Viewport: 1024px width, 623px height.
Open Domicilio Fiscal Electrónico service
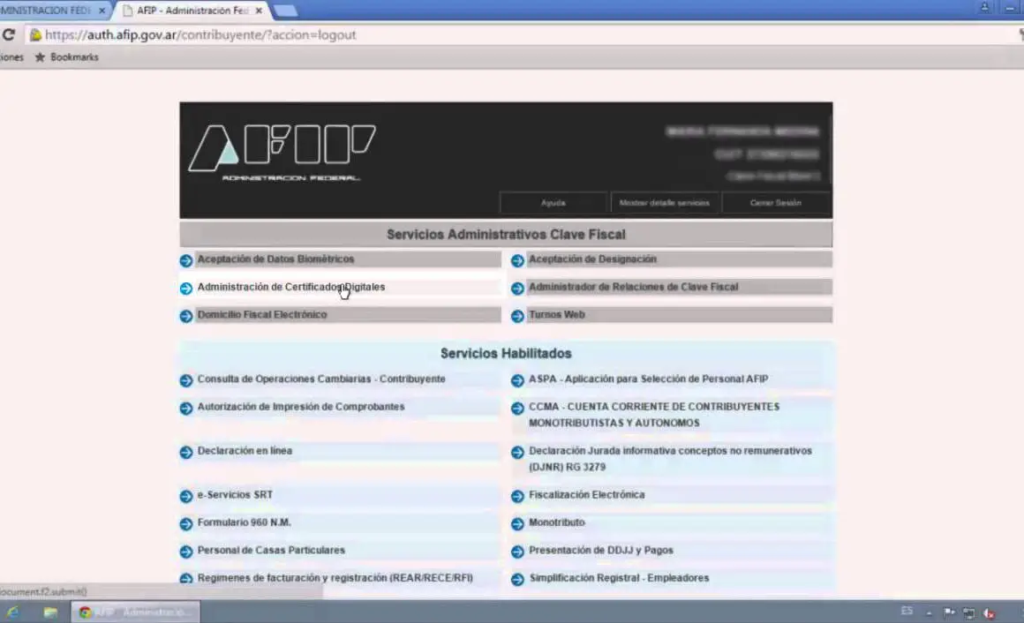[x=262, y=315]
